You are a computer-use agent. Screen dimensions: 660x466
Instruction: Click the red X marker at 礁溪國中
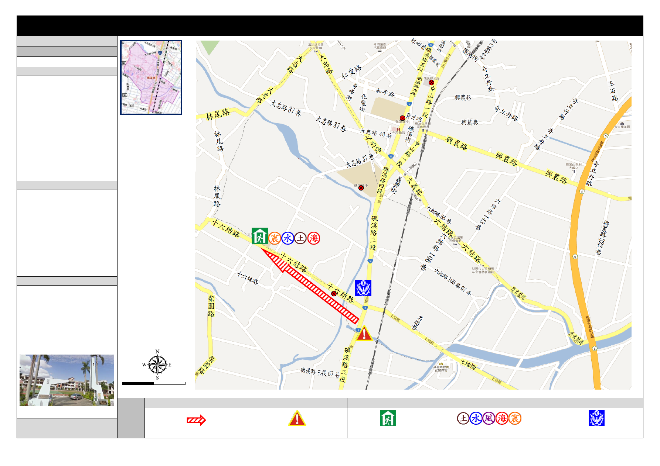pos(361,188)
